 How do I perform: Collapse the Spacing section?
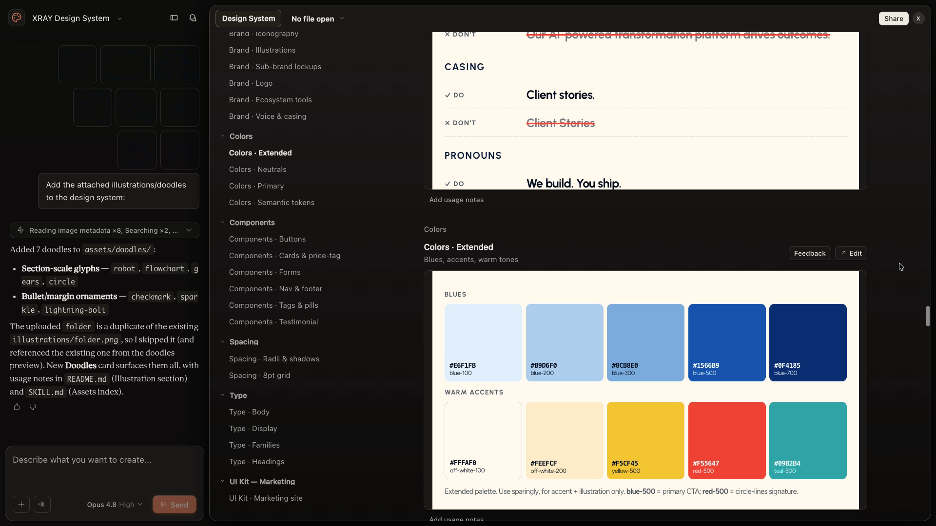click(x=222, y=342)
